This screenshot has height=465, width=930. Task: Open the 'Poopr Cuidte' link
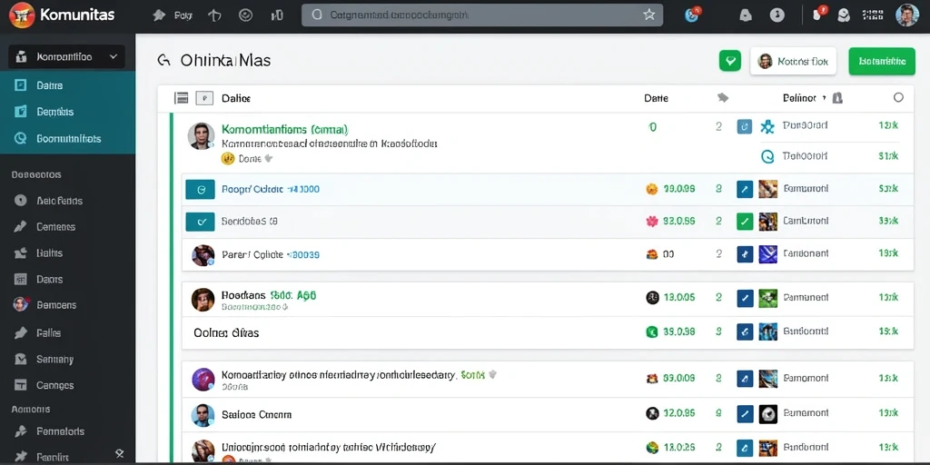[x=271, y=189]
